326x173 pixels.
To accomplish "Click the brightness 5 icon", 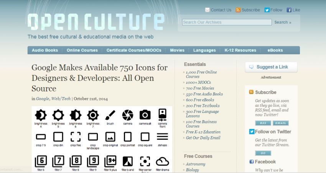I will pos(58,115).
